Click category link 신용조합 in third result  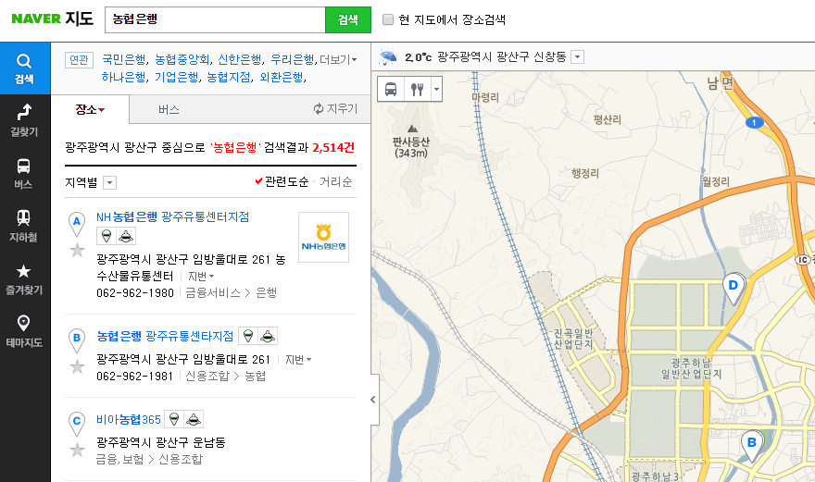point(181,459)
